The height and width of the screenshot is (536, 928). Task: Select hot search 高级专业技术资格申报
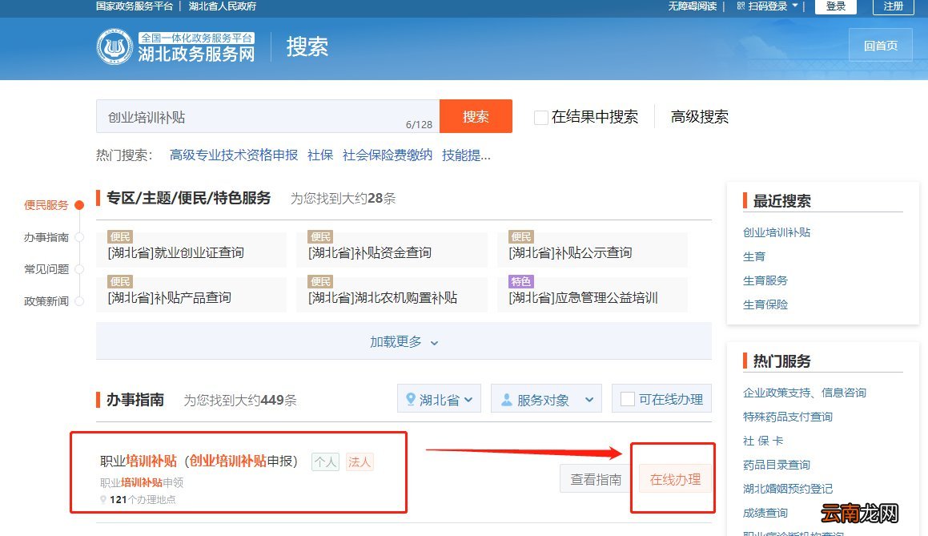(x=234, y=155)
